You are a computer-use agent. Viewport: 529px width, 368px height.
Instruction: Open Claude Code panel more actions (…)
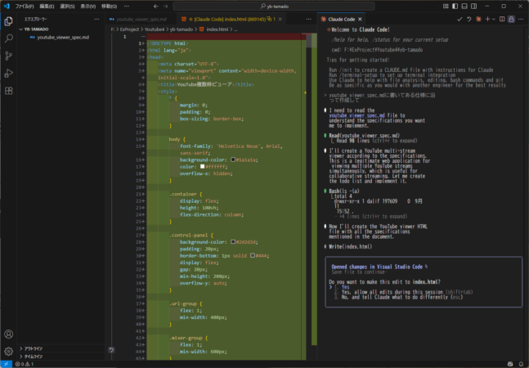tap(521, 20)
